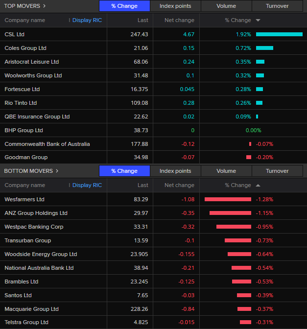Open Fortescue Ltd company name
This screenshot has height=329, width=307.
click(22, 89)
